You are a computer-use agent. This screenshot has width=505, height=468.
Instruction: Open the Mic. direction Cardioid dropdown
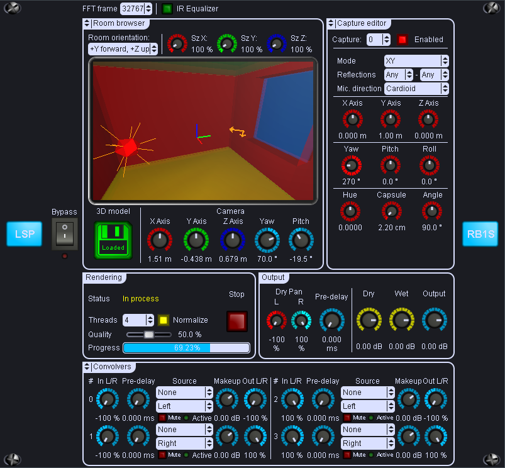(416, 89)
